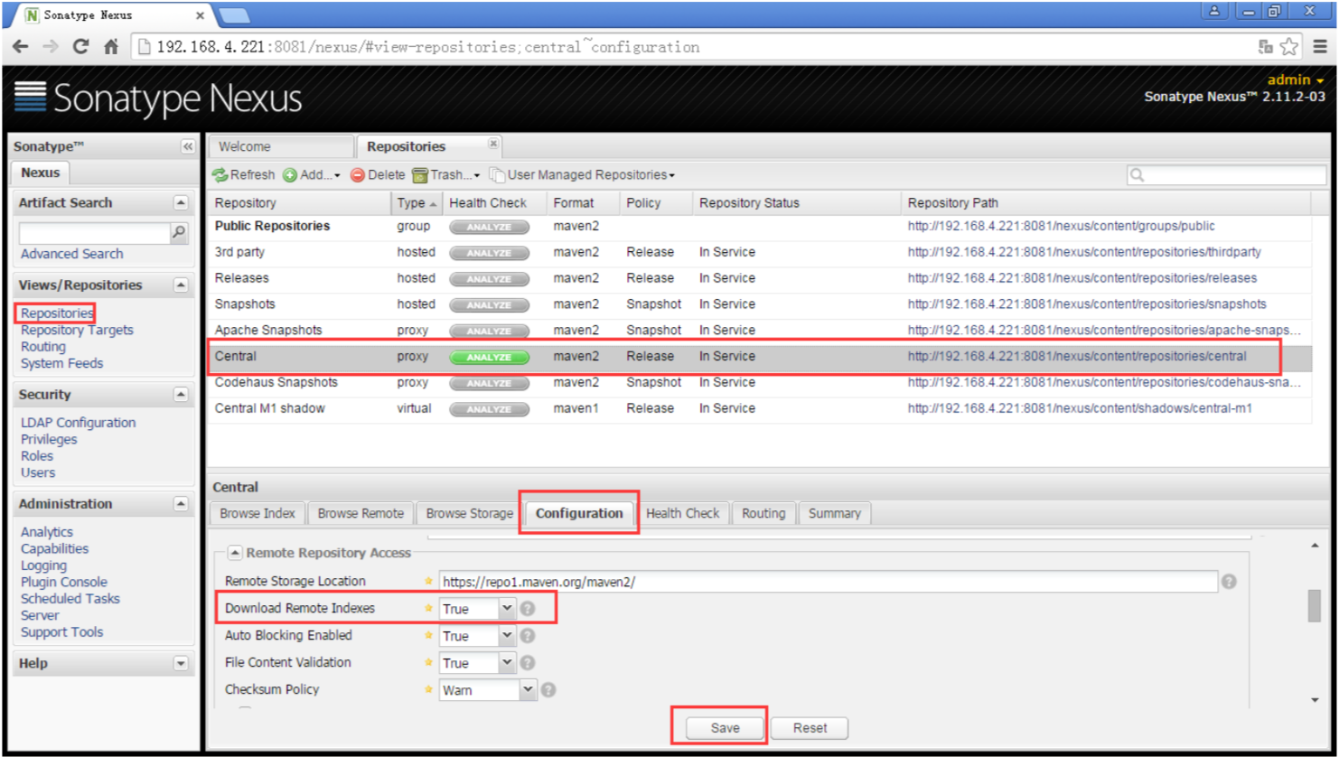This screenshot has height=757, width=1339.
Task: Open Roles link
Action: click(x=37, y=456)
